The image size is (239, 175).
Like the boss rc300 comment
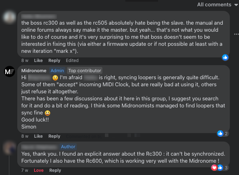tap(38, 61)
